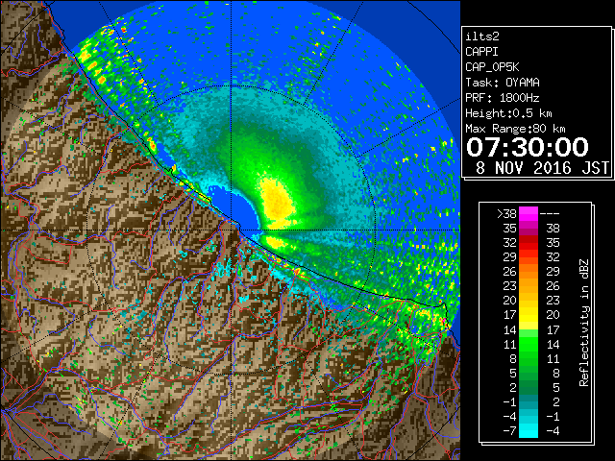This screenshot has height=461, width=615.
Task: Click the 'PRF: 1800Hz' line
Action: point(503,98)
